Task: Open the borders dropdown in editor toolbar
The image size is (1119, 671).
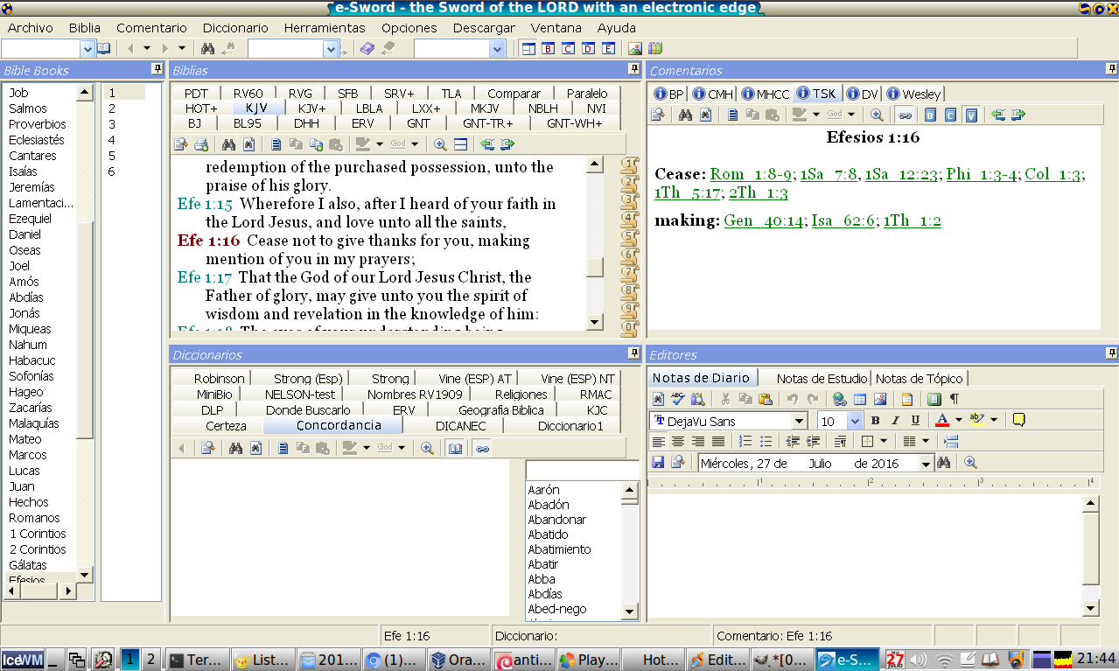Action: pyautogui.click(x=884, y=442)
